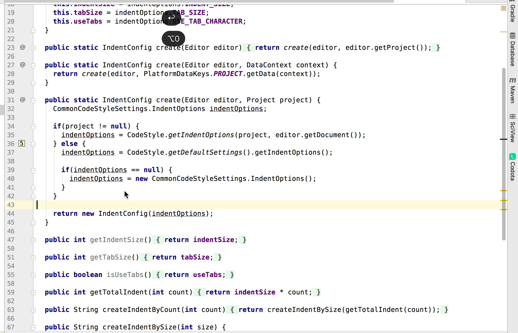Open the Gradle tool window tab
The width and height of the screenshot is (518, 333).
tap(512, 13)
